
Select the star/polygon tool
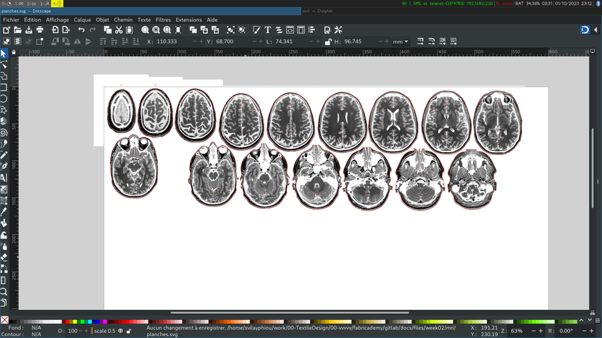(x=4, y=110)
